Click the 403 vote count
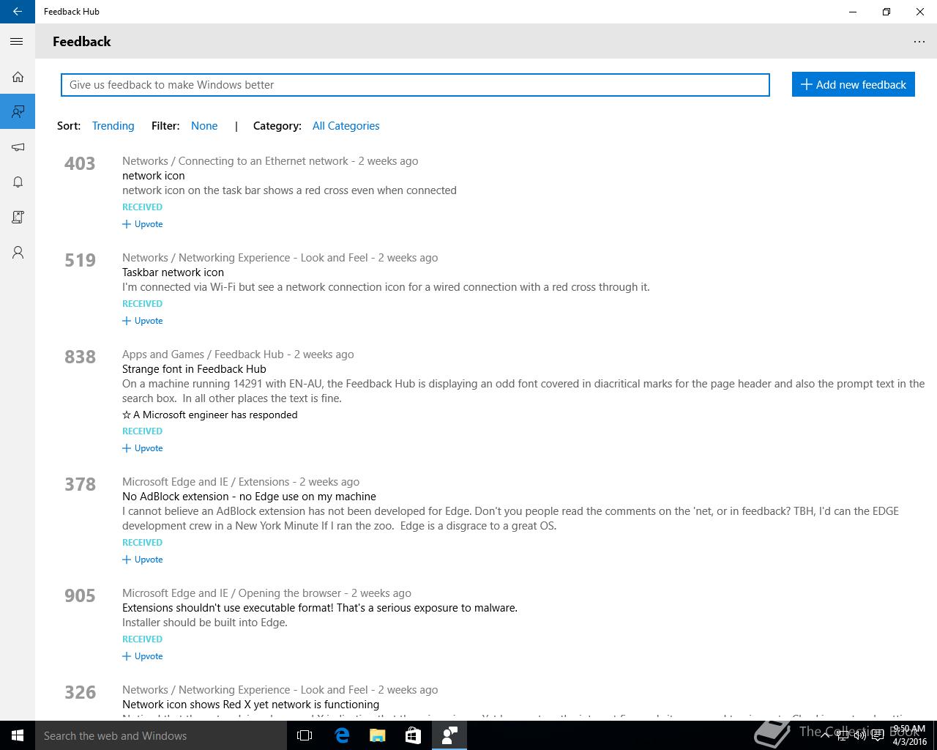The width and height of the screenshot is (937, 750). pyautogui.click(x=80, y=163)
